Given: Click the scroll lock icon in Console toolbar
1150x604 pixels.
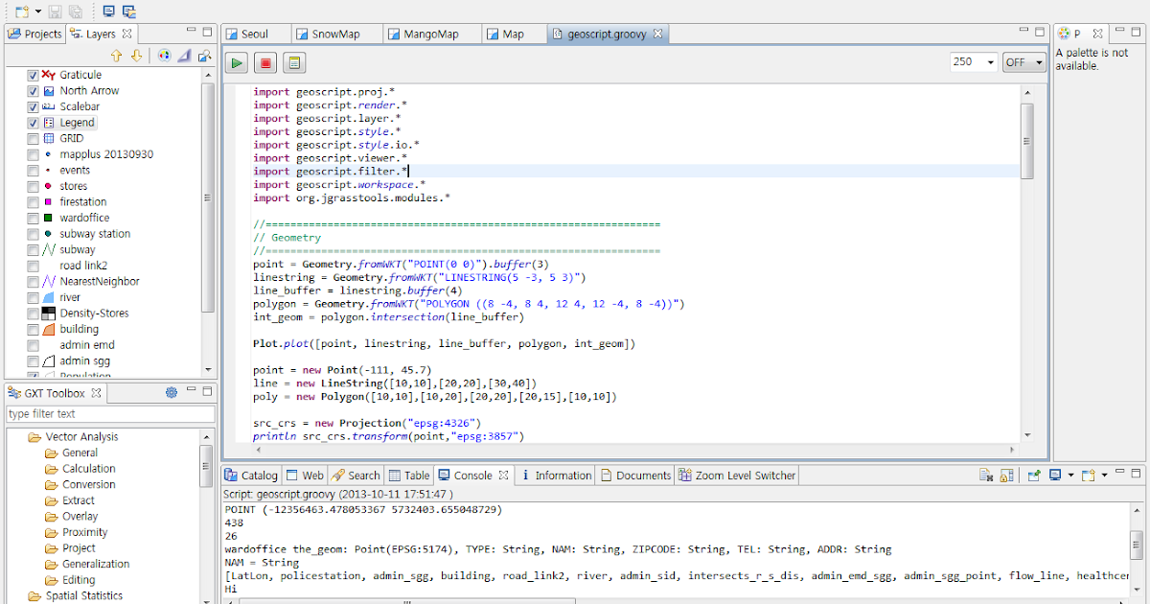Looking at the screenshot, I should tap(1008, 475).
